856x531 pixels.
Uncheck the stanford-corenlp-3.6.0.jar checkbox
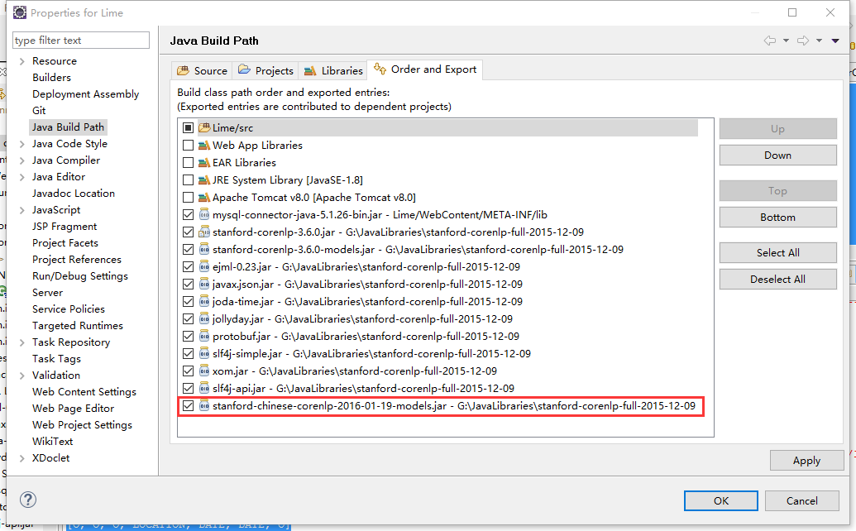[187, 232]
